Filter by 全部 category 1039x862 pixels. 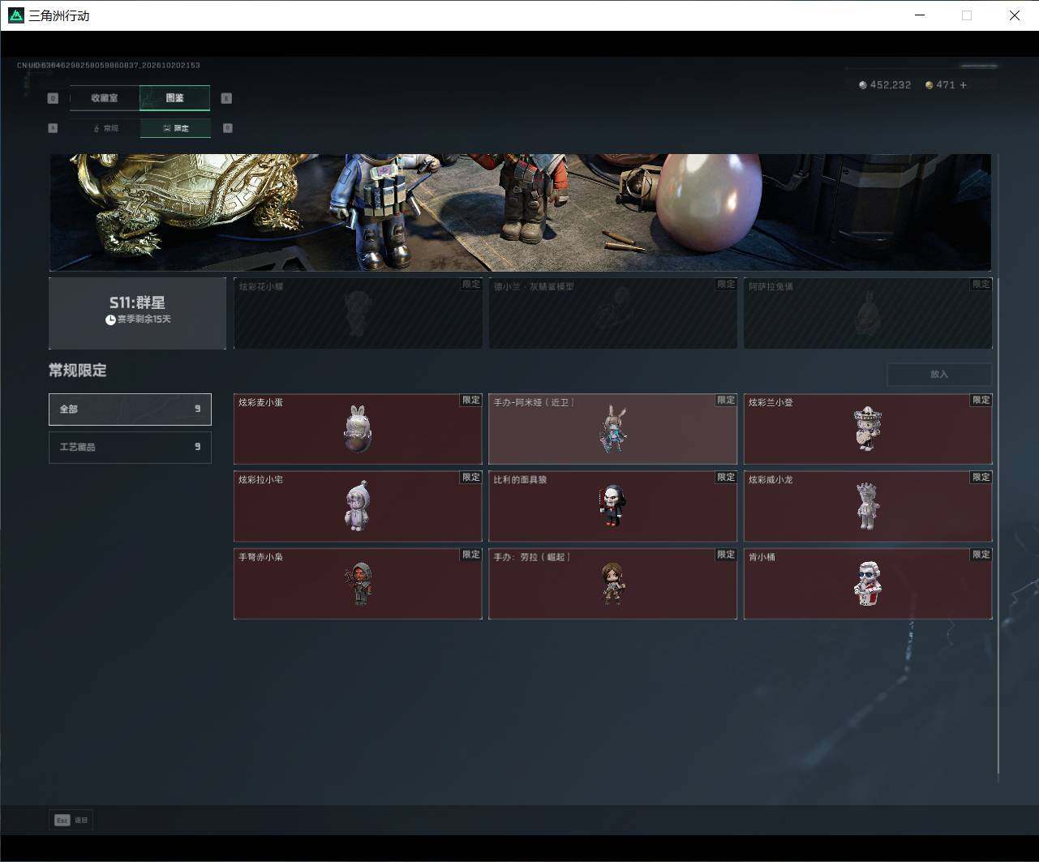tap(130, 409)
